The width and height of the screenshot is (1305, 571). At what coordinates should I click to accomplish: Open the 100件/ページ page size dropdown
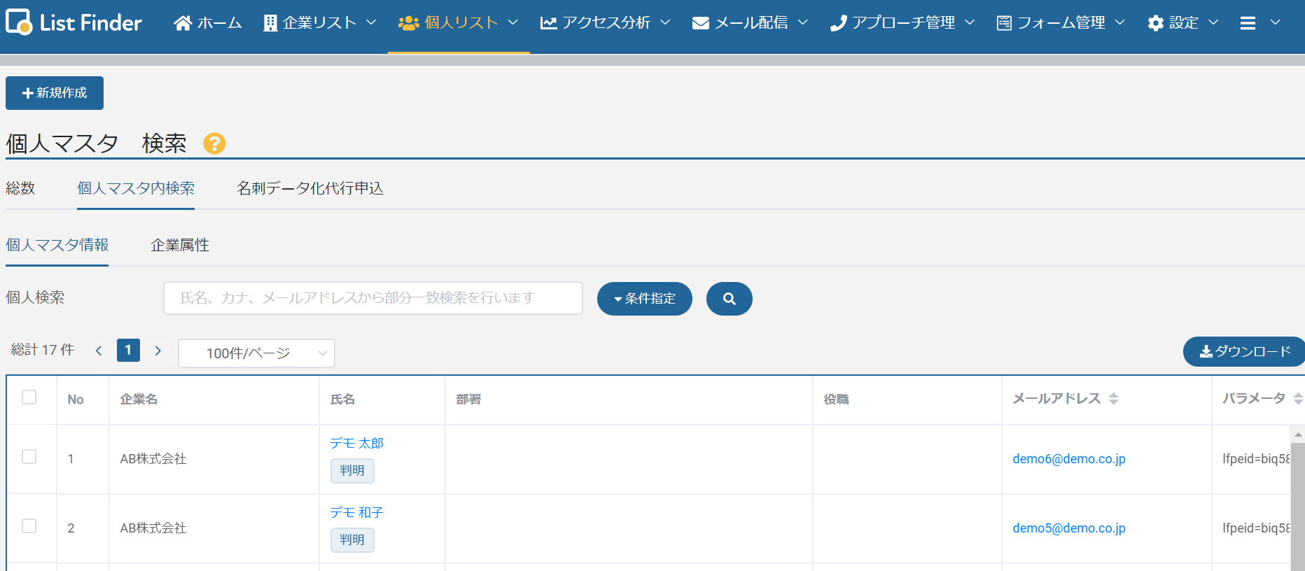[256, 353]
